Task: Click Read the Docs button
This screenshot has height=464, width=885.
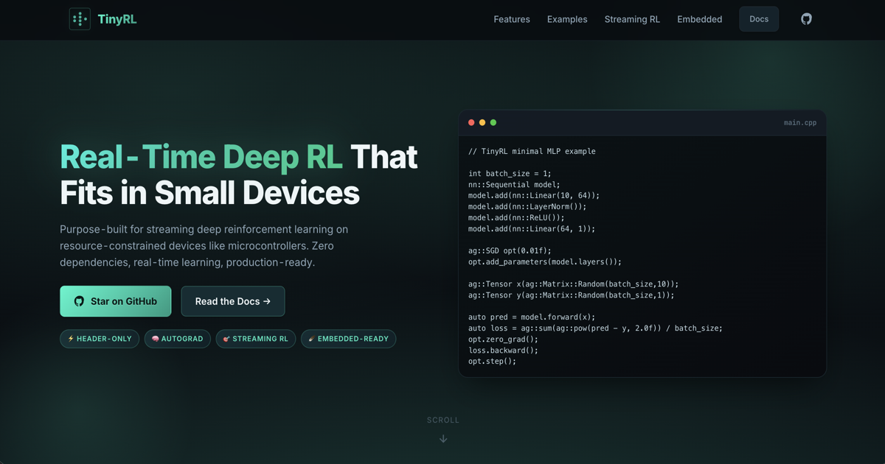Action: [233, 301]
